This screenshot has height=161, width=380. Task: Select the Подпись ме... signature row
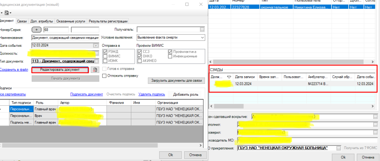102,123
